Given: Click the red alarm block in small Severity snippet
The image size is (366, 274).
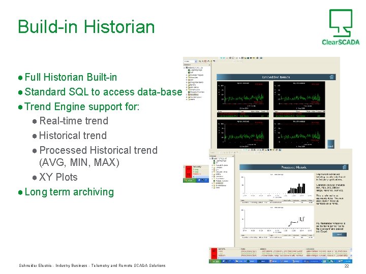Looking at the screenshot, I should click(x=189, y=172).
